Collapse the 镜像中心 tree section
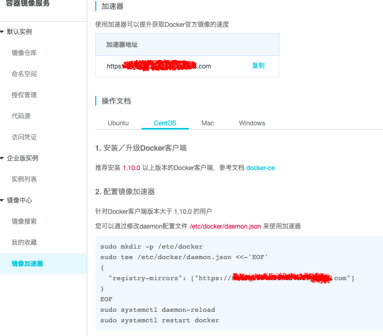Viewport: 383px width, 336px height. point(19,200)
